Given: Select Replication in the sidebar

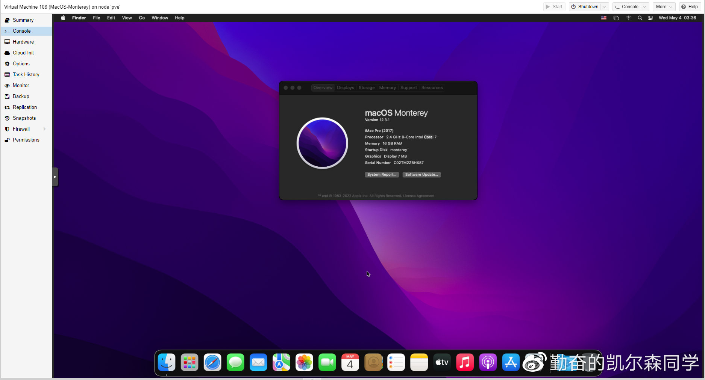Looking at the screenshot, I should (x=27, y=107).
